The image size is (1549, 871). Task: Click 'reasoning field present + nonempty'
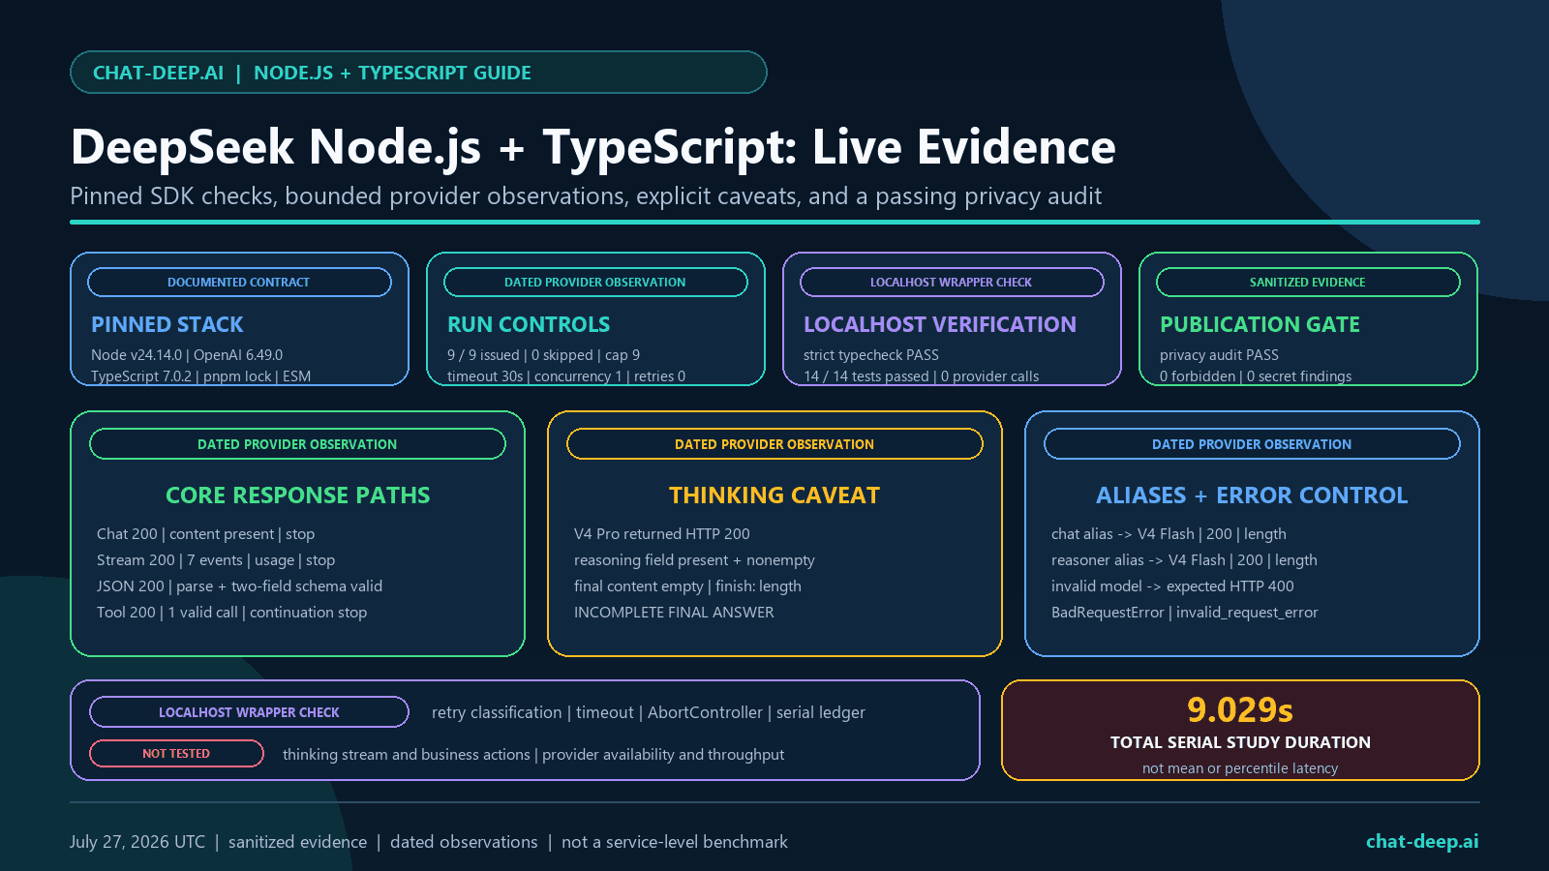[694, 560]
